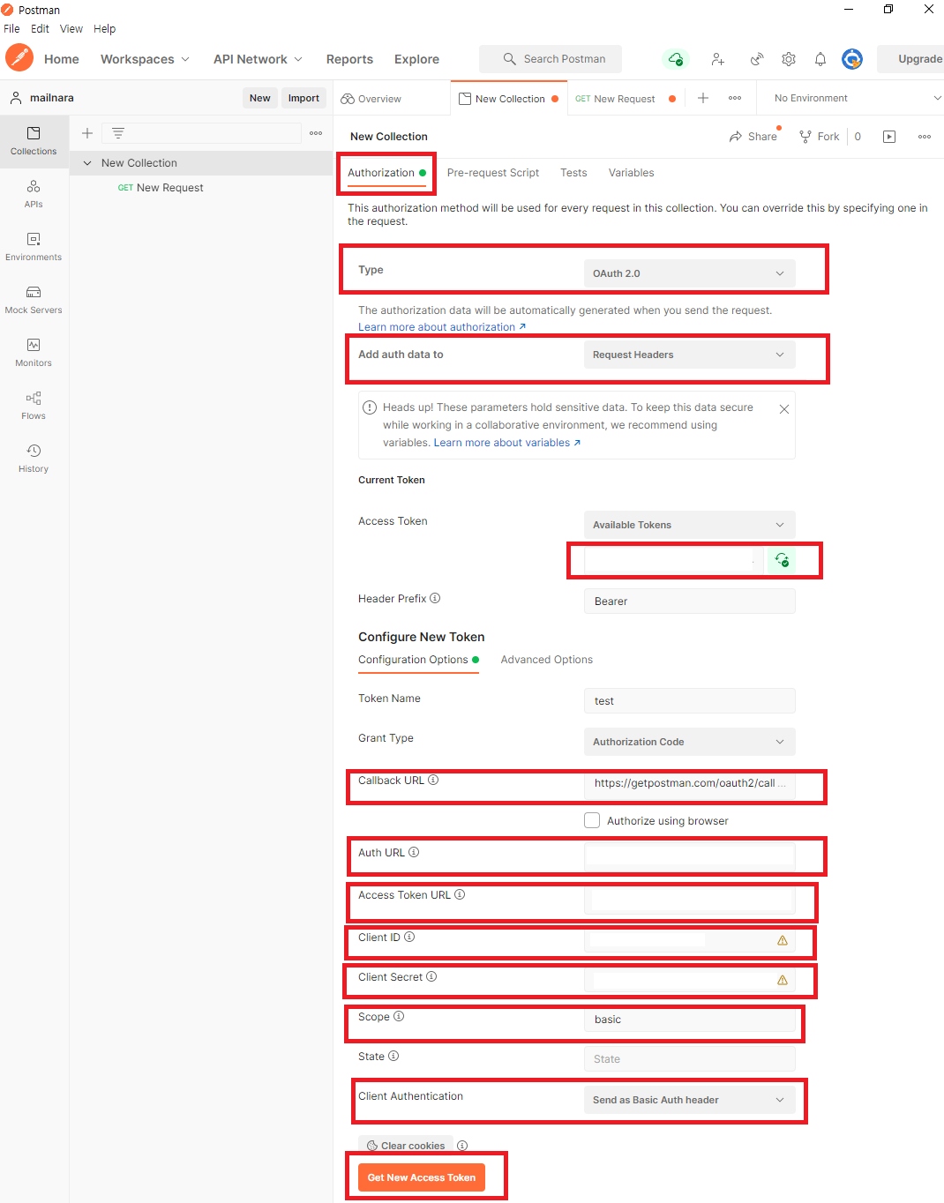Screen dimensions: 944x1203
Task: Open the View menu
Action: point(71,28)
